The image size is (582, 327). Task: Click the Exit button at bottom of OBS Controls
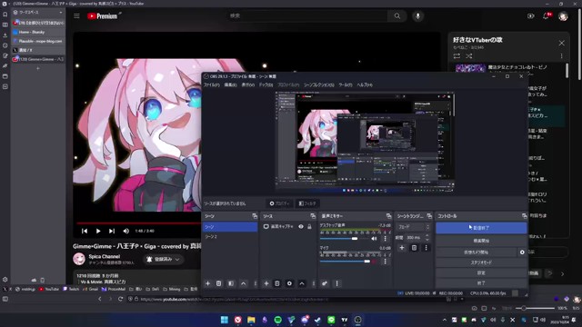tap(481, 282)
